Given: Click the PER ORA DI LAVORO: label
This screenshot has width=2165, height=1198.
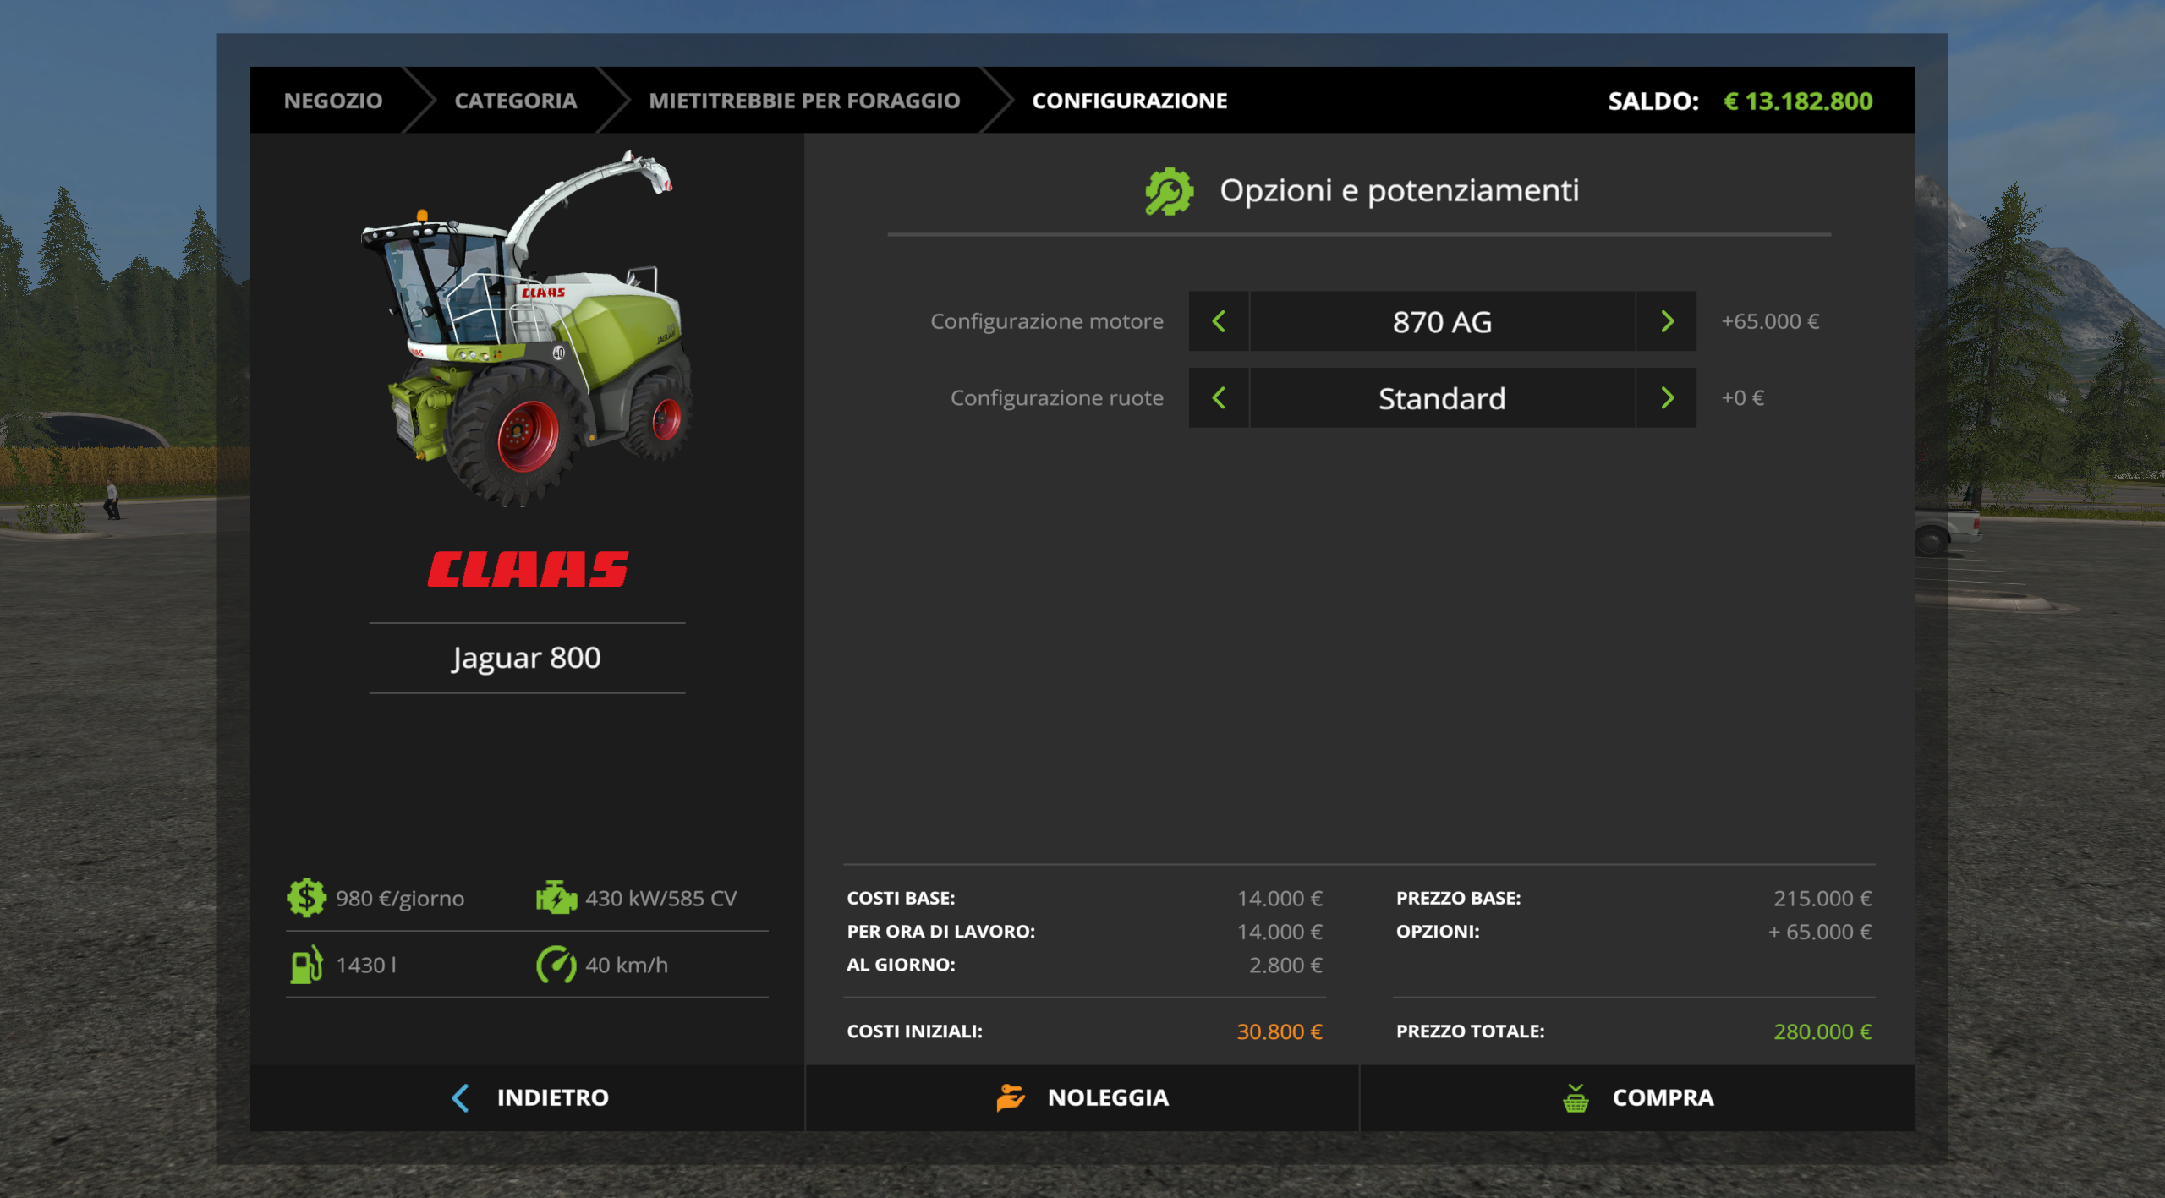Looking at the screenshot, I should (x=940, y=932).
